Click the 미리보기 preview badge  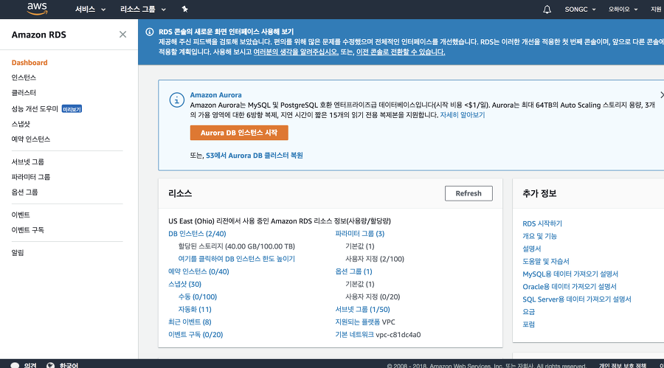(72, 109)
